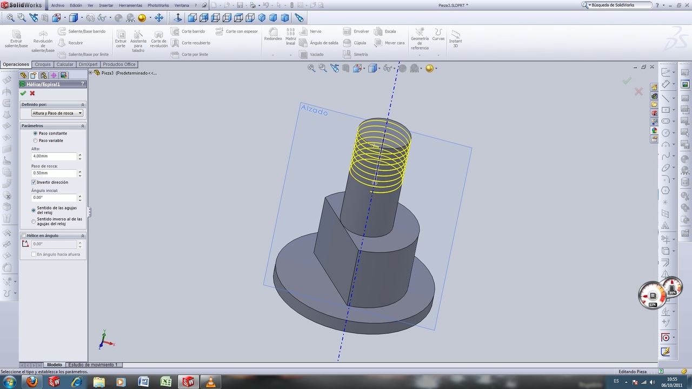Adjust the Paso de rosca stepper
The image size is (692, 389).
tap(80, 173)
